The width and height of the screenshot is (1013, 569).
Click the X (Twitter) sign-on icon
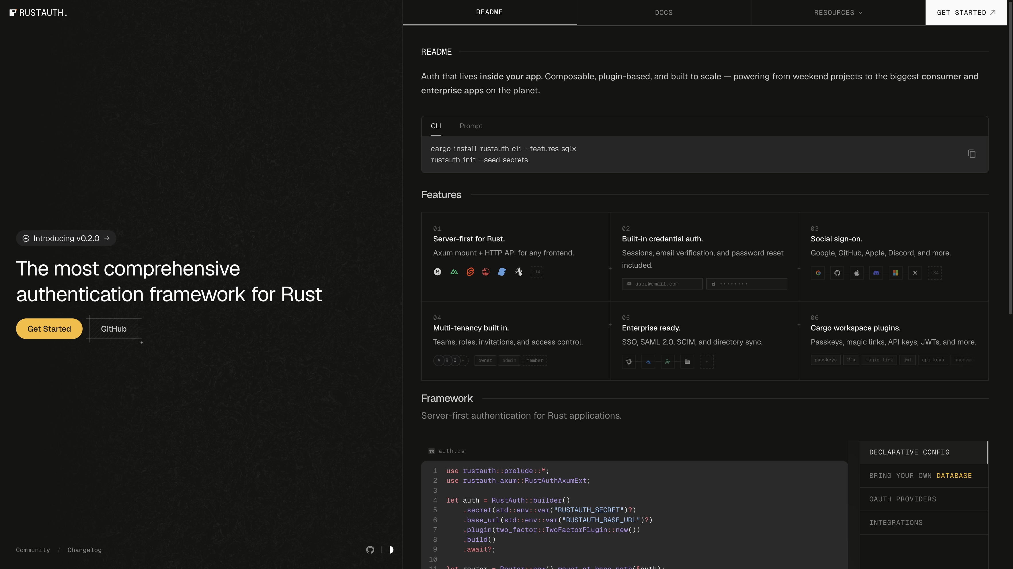click(x=915, y=273)
